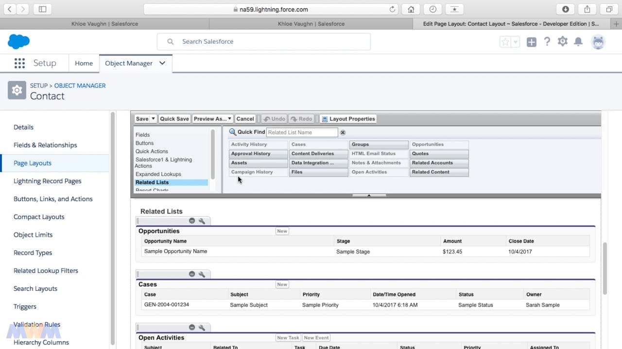Select Lightning Record Pages in sidebar
Image resolution: width=622 pixels, height=349 pixels.
(x=47, y=181)
